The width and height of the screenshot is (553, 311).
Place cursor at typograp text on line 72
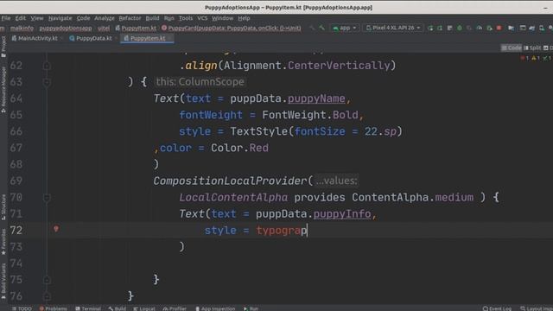(282, 231)
